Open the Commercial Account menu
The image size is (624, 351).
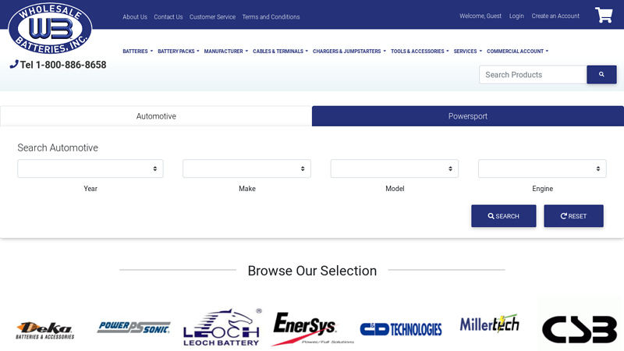517,51
